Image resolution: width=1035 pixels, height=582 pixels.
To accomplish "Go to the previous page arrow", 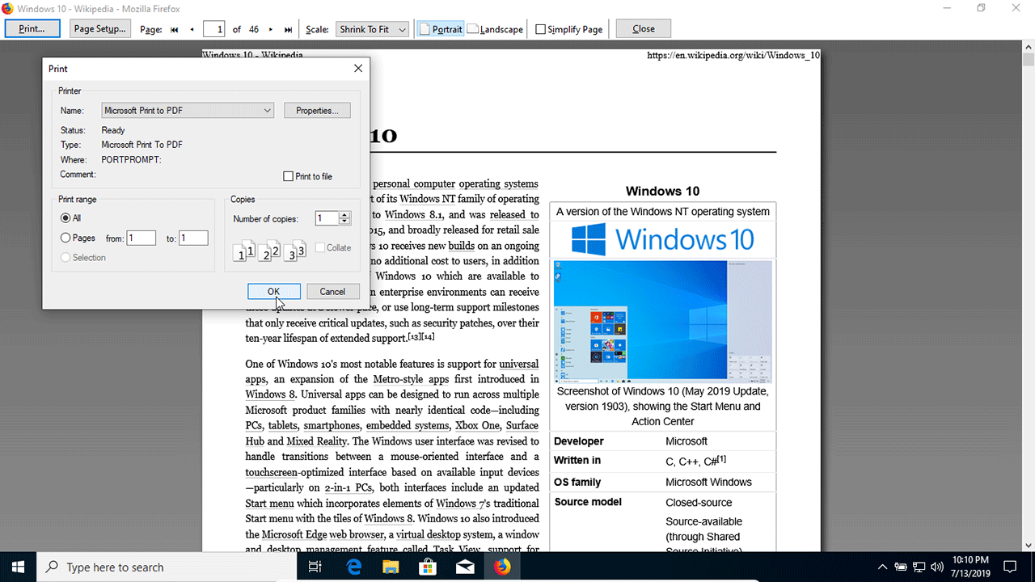I will [x=192, y=28].
